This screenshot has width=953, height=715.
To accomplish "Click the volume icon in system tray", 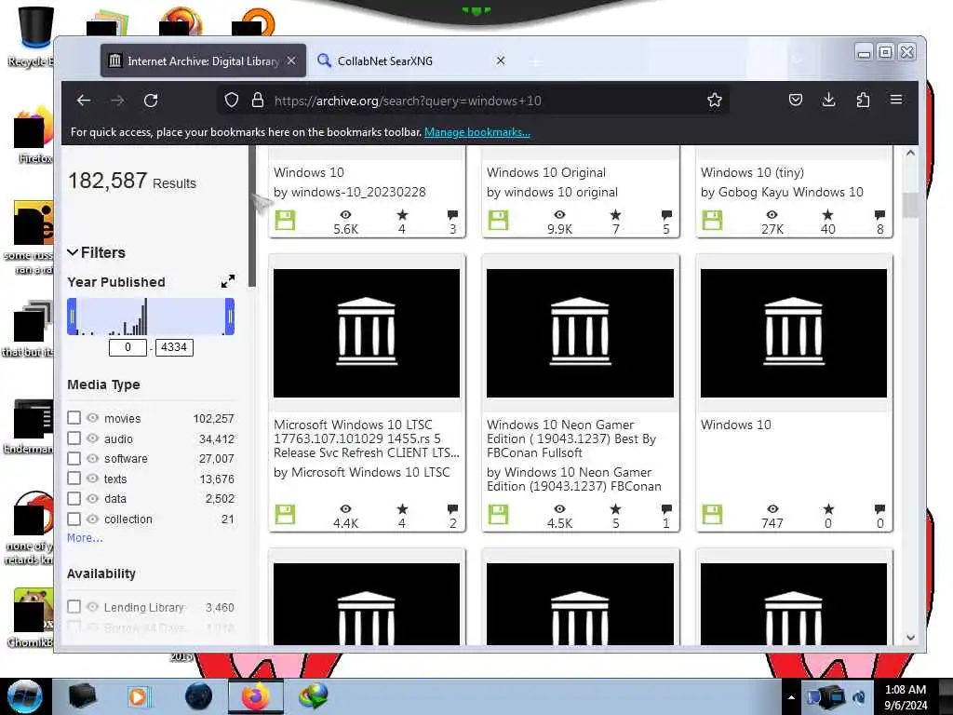I will [859, 697].
